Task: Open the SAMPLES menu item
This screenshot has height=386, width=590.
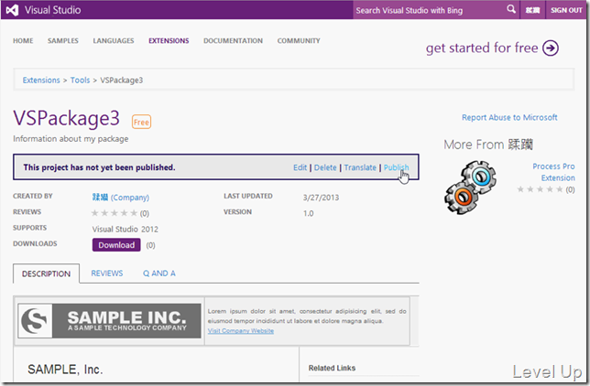Action: 63,40
